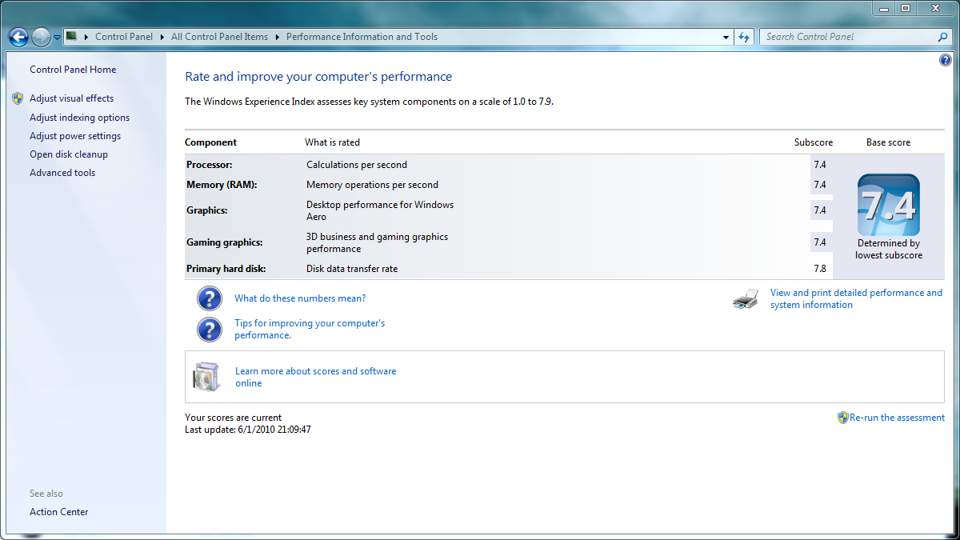Click the What is rated column header
Viewport: 960px width, 540px height.
333,142
